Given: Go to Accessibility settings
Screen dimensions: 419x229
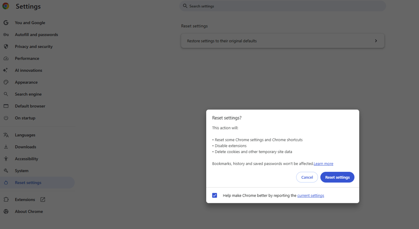Looking at the screenshot, I should coord(27,159).
